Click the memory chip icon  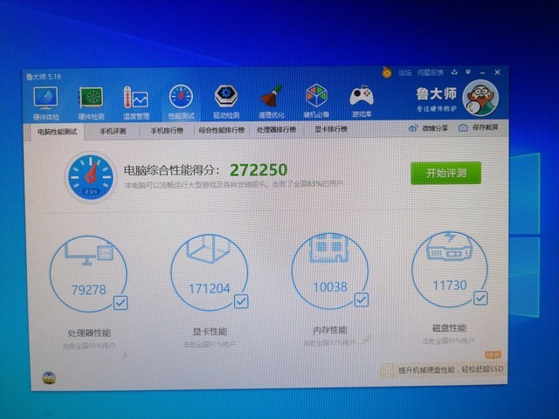[x=328, y=248]
